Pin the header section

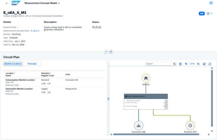click(111, 52)
